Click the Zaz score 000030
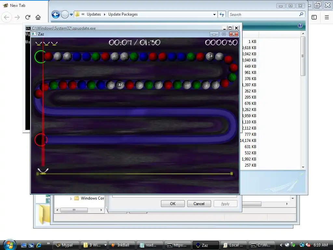This screenshot has height=250, width=333. (221, 43)
